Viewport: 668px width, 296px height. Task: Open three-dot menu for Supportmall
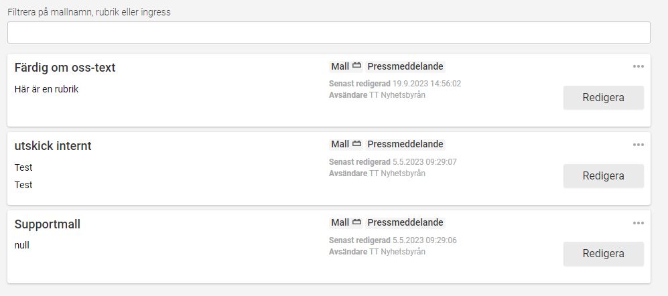[638, 223]
